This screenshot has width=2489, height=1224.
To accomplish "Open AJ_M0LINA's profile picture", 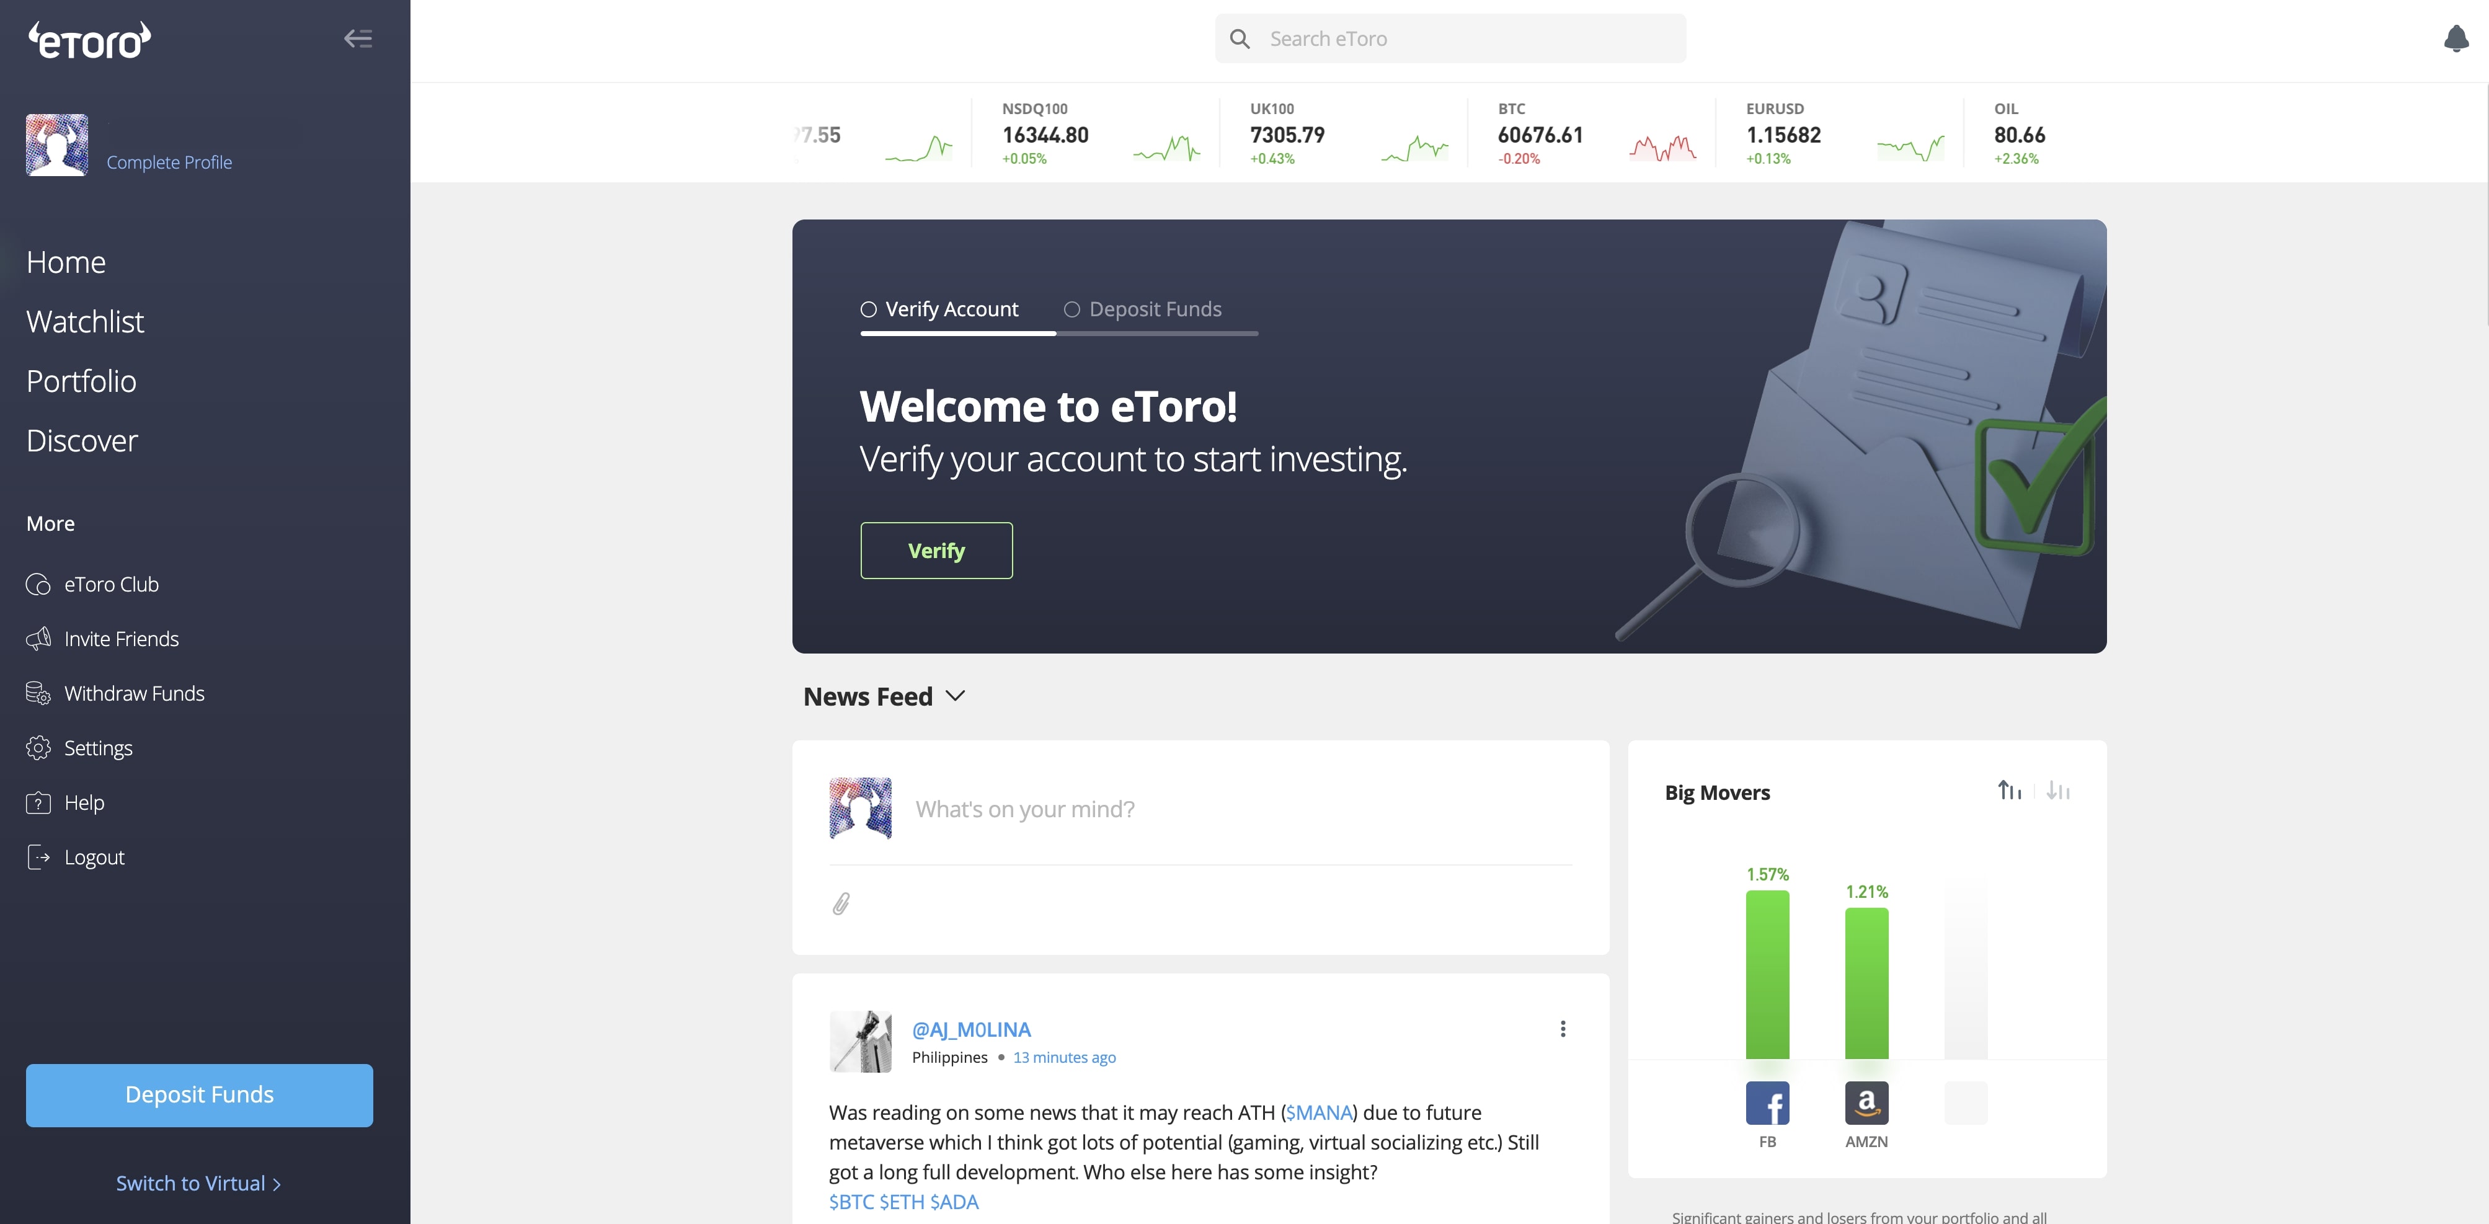I will pyautogui.click(x=861, y=1042).
